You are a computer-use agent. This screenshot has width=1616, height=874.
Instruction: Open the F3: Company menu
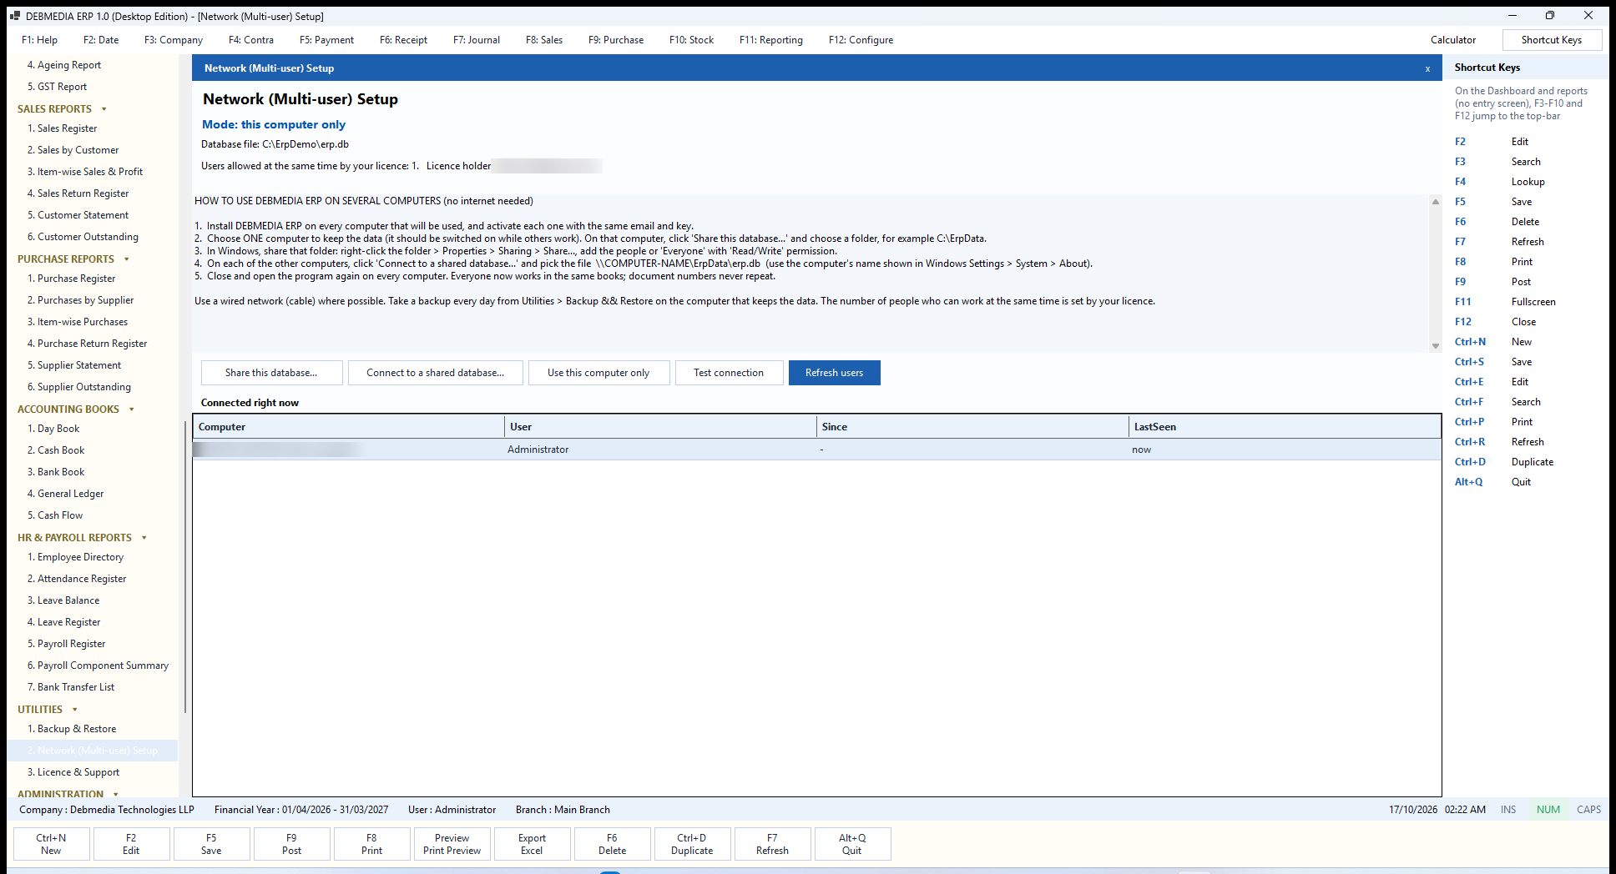tap(174, 40)
